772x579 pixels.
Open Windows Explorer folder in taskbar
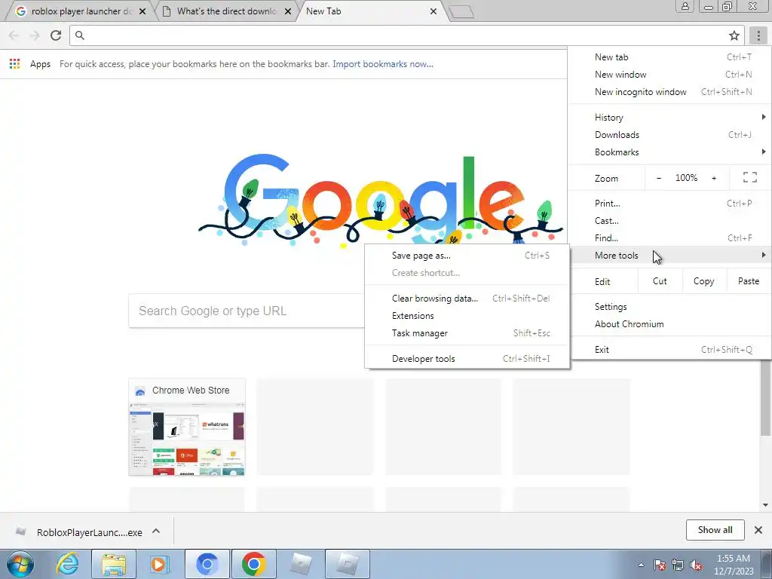click(x=114, y=564)
